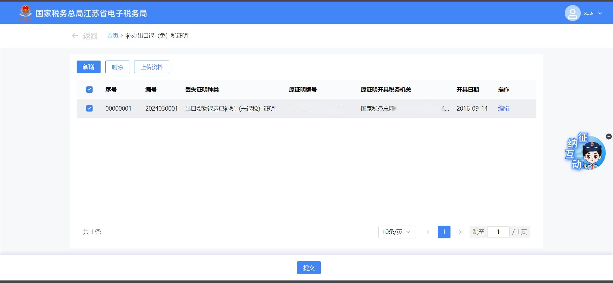Select page 1 in pagination
This screenshot has width=613, height=283.
point(444,232)
